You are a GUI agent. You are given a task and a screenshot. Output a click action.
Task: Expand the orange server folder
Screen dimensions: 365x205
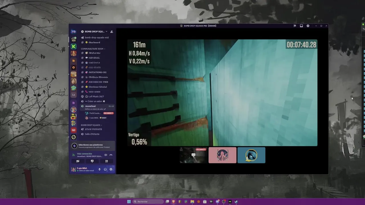74,61
